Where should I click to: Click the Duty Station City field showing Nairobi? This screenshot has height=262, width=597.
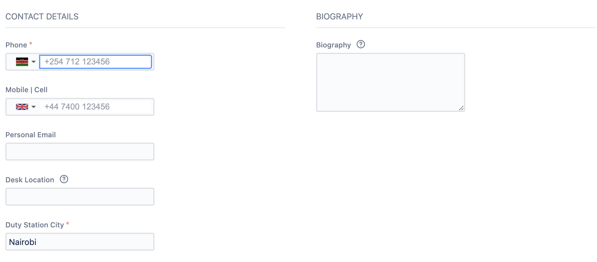[x=80, y=242]
